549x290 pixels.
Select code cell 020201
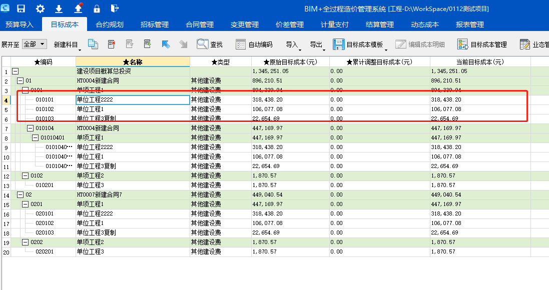pos(44,251)
